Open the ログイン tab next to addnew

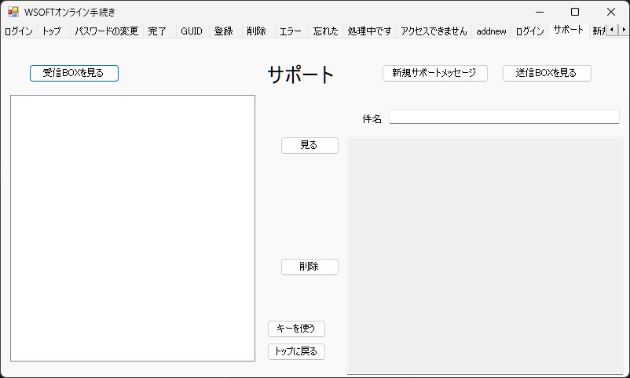[x=529, y=31]
